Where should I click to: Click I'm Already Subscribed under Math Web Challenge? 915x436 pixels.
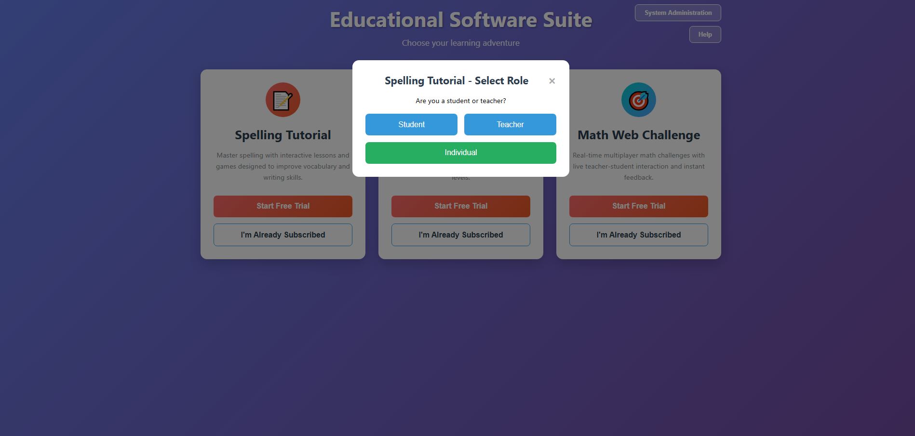[x=638, y=235]
